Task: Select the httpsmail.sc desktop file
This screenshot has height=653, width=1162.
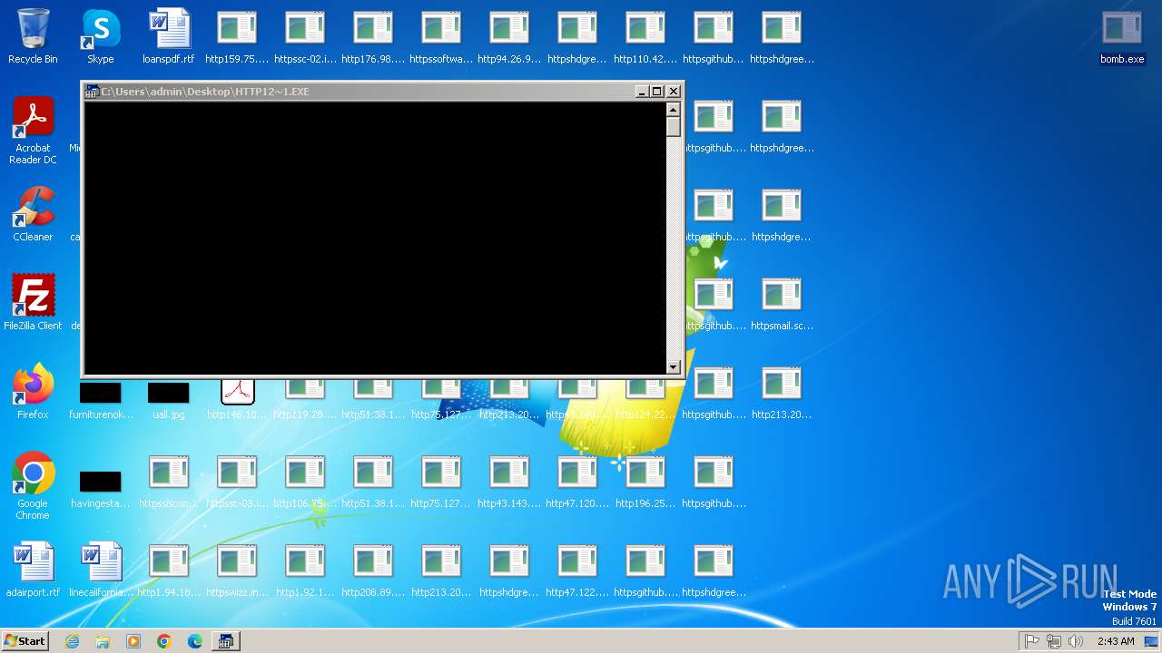Action: tap(782, 303)
